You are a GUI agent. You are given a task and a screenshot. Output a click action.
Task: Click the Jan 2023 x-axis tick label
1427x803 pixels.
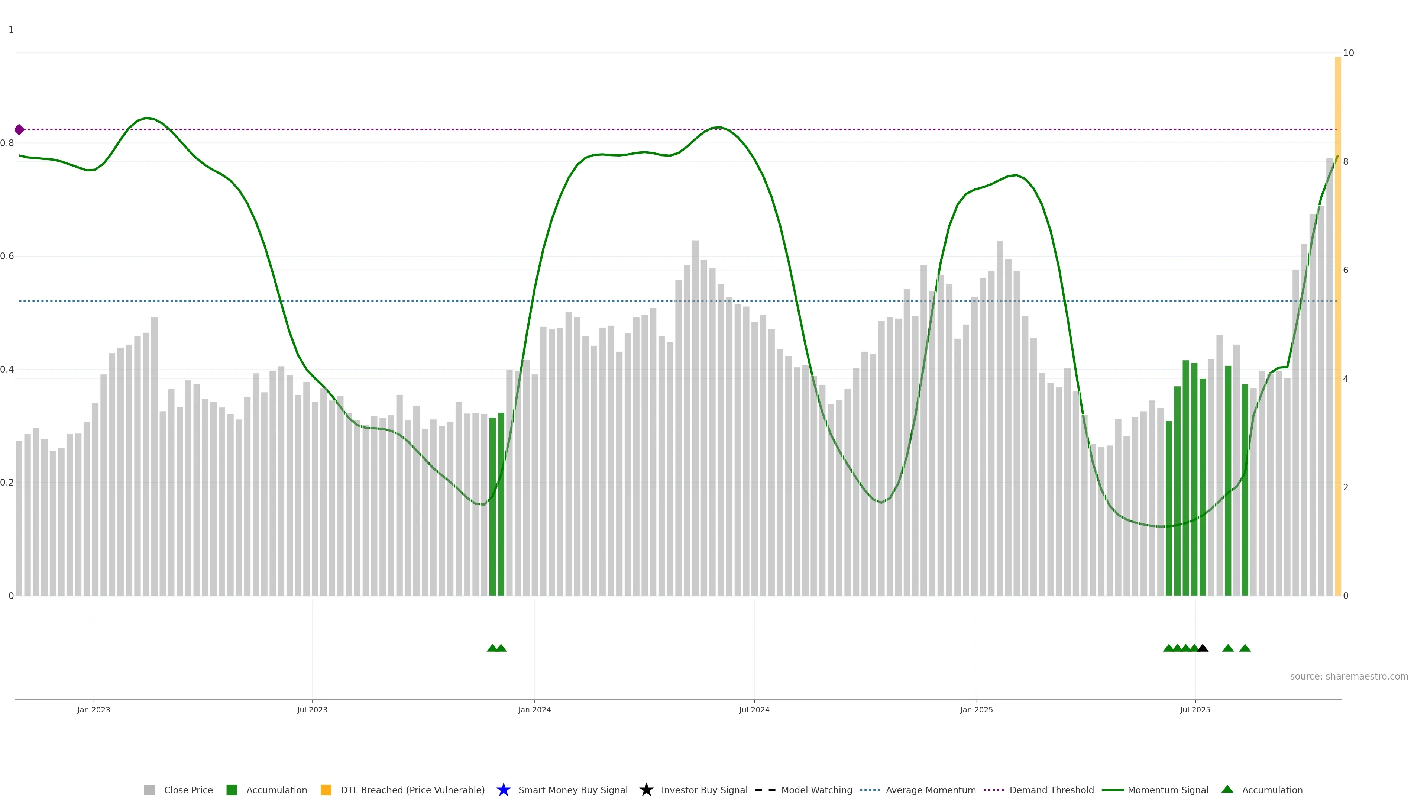tap(94, 709)
